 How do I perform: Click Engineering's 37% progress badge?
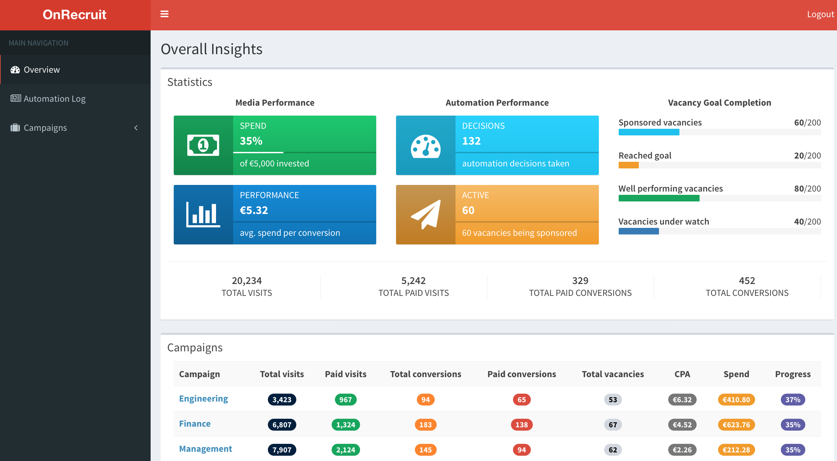[x=792, y=400]
